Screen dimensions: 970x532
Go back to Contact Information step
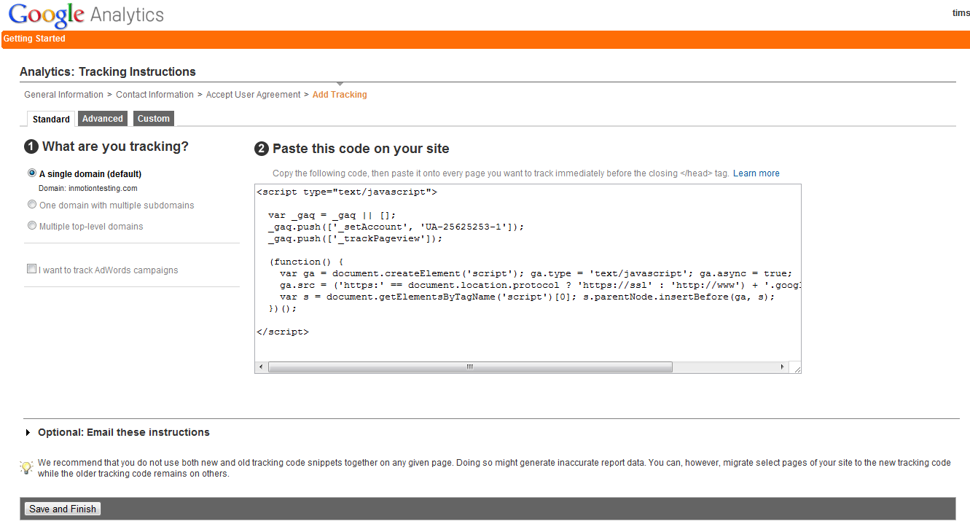(155, 94)
